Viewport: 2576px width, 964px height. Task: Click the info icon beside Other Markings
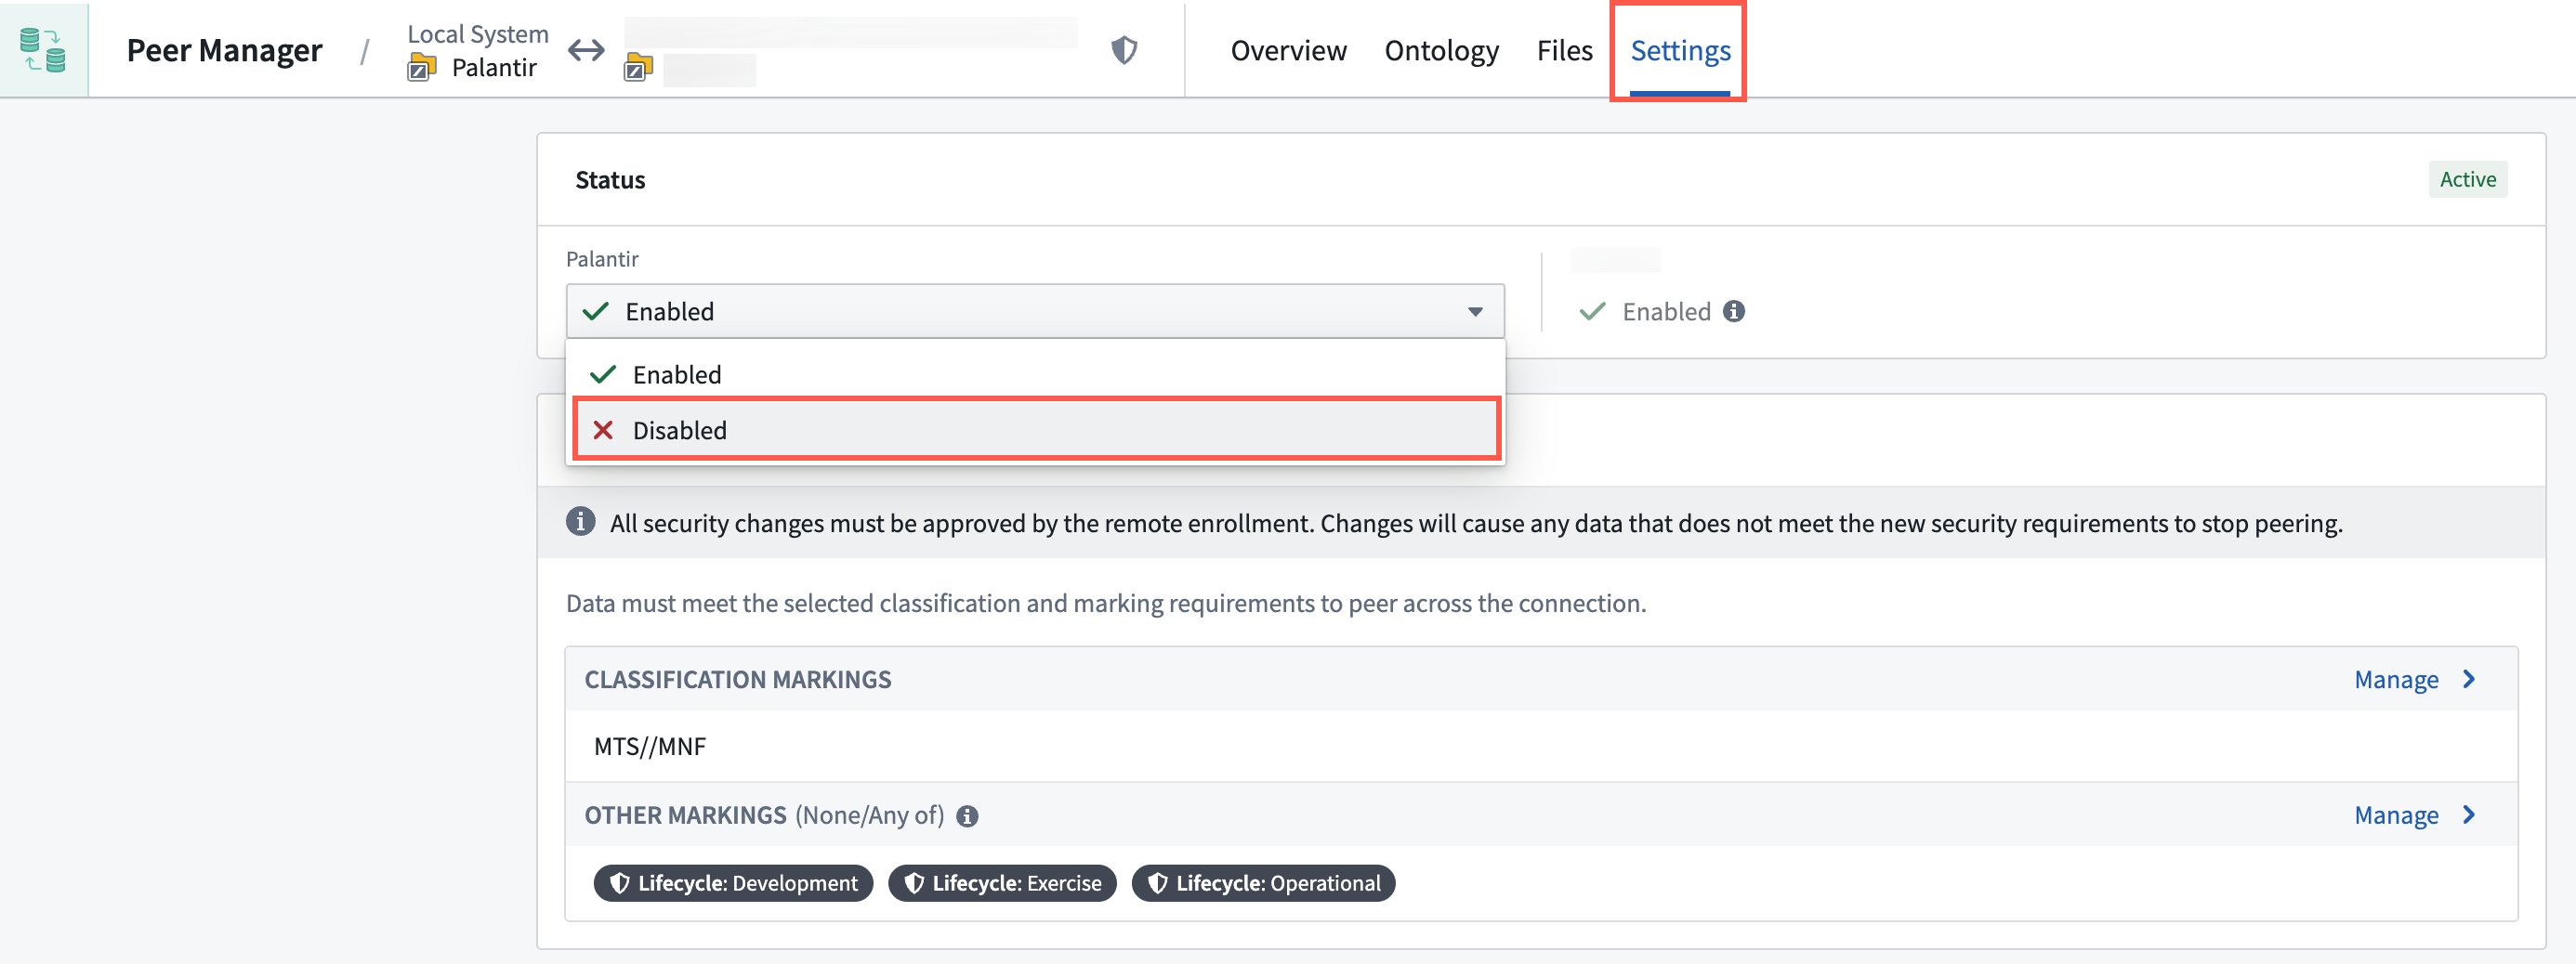(967, 816)
